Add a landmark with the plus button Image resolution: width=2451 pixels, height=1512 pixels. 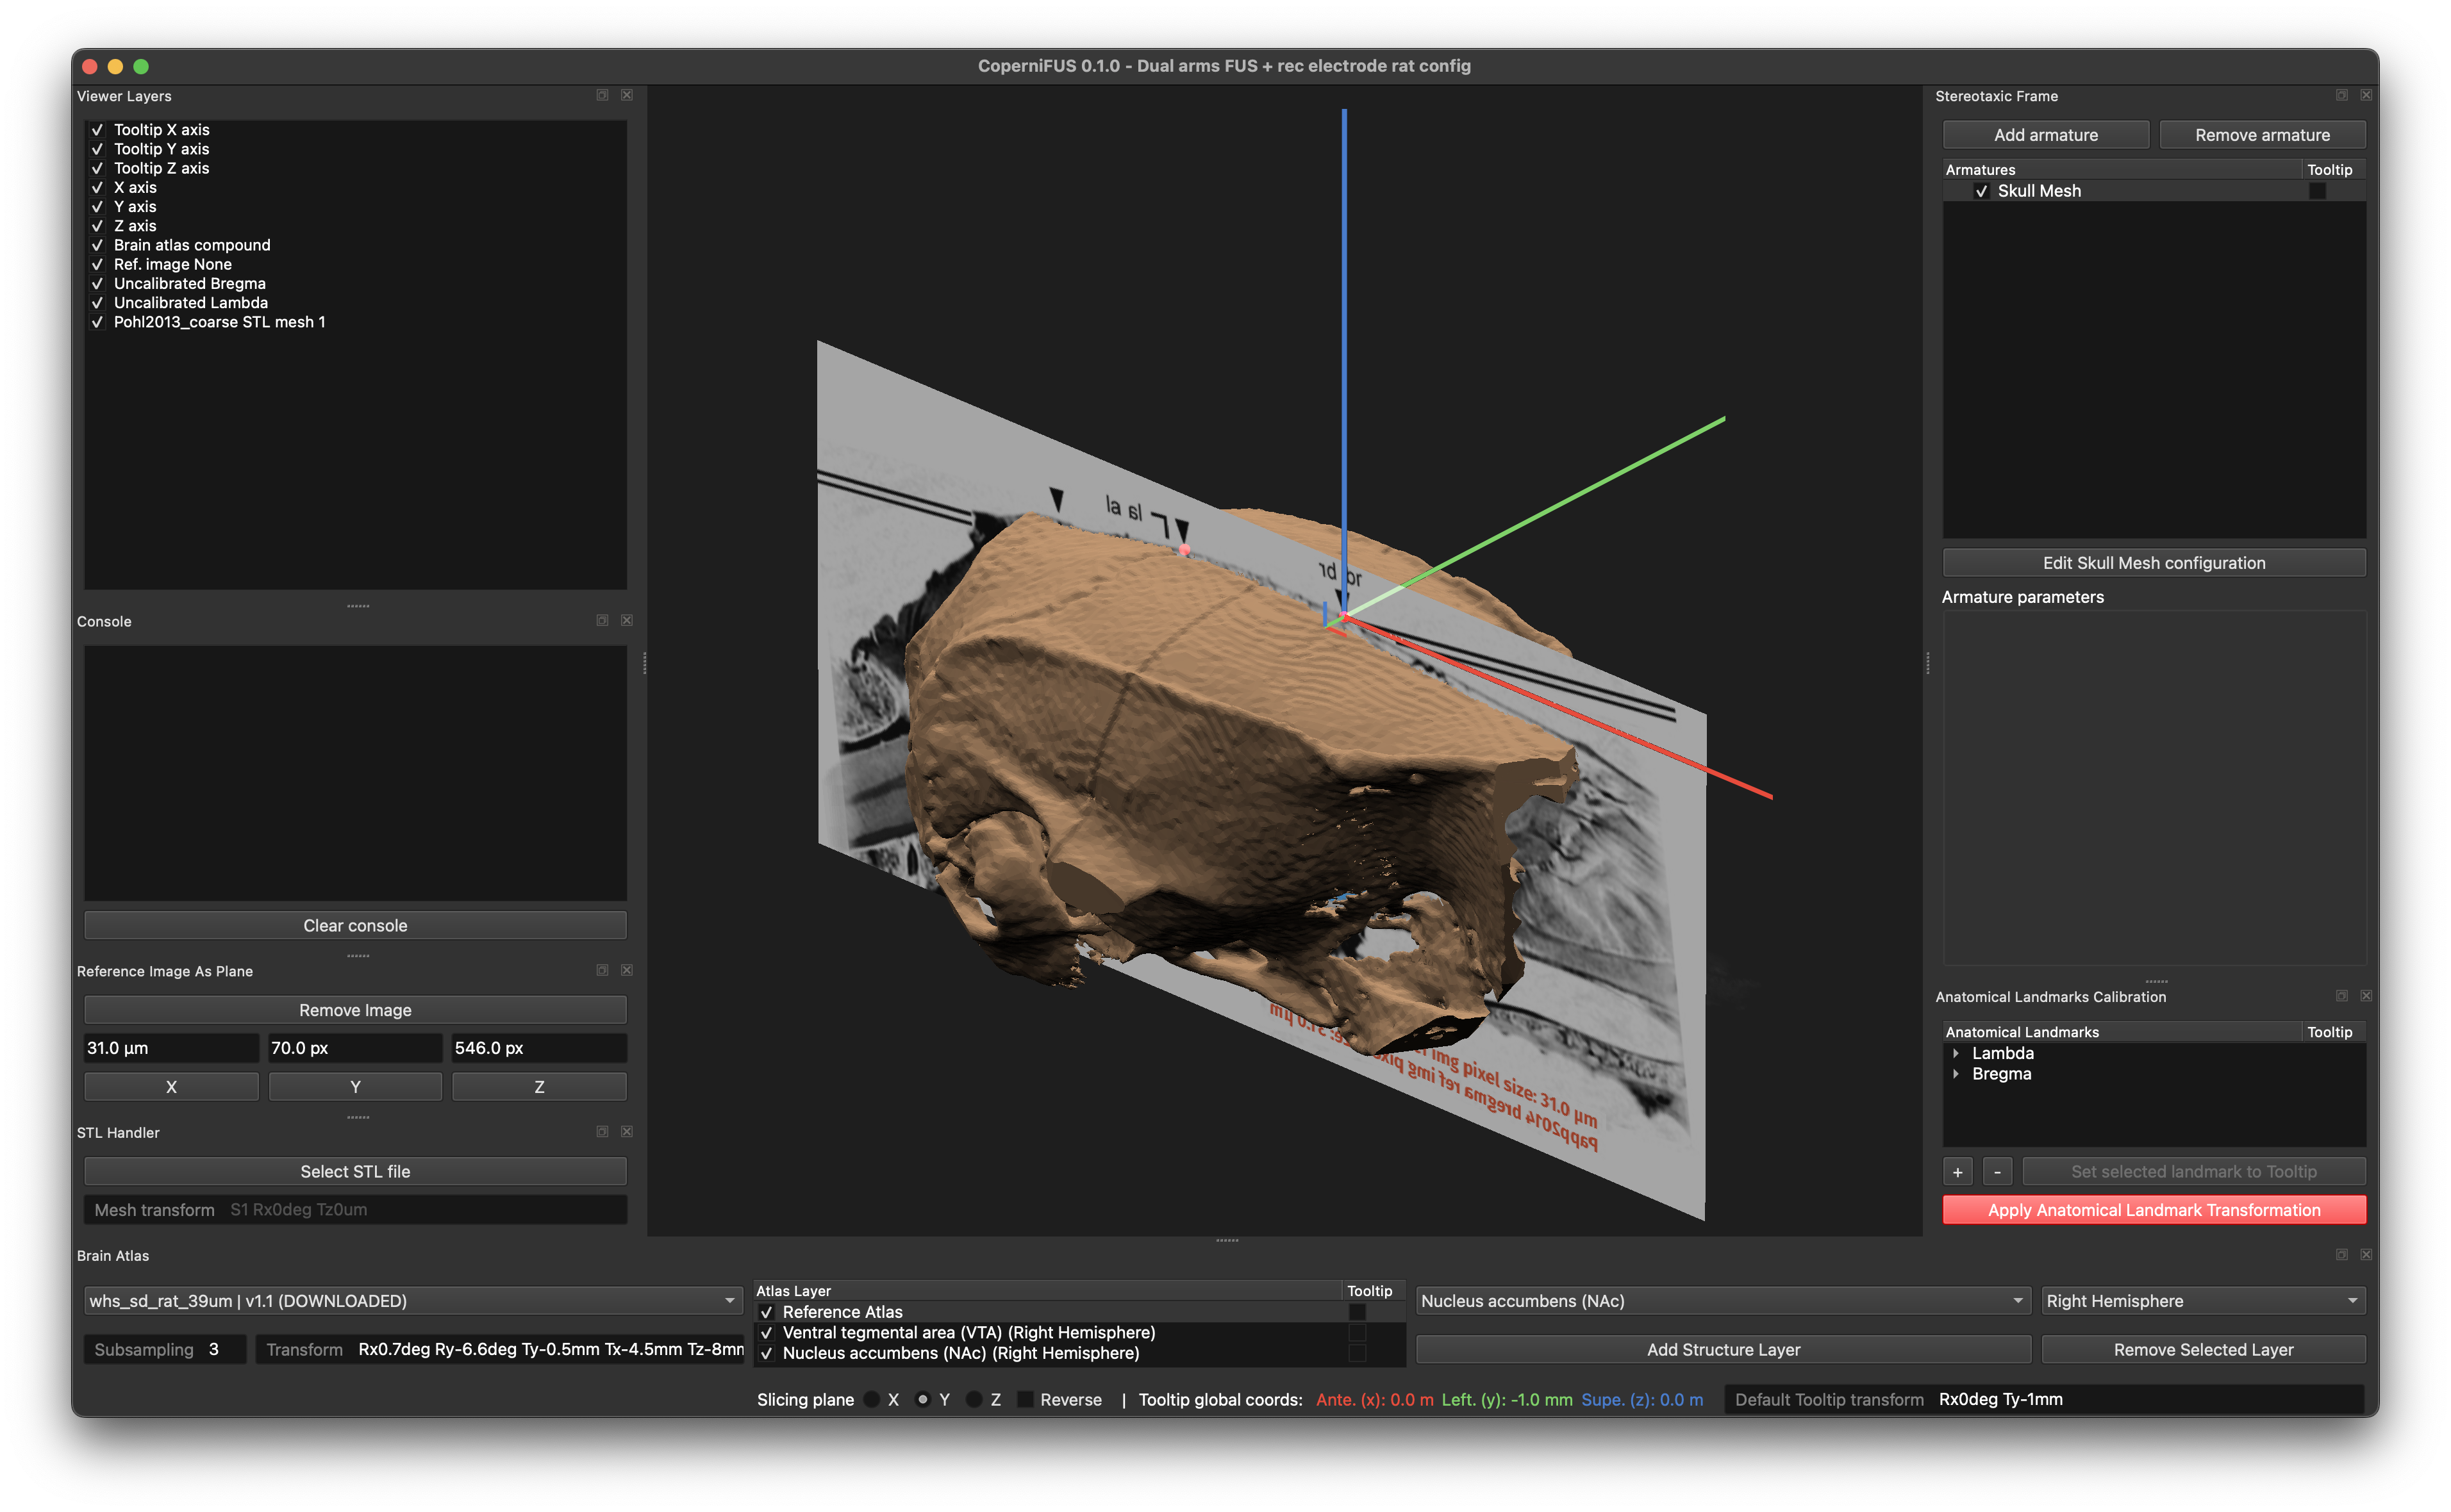(x=1958, y=1171)
